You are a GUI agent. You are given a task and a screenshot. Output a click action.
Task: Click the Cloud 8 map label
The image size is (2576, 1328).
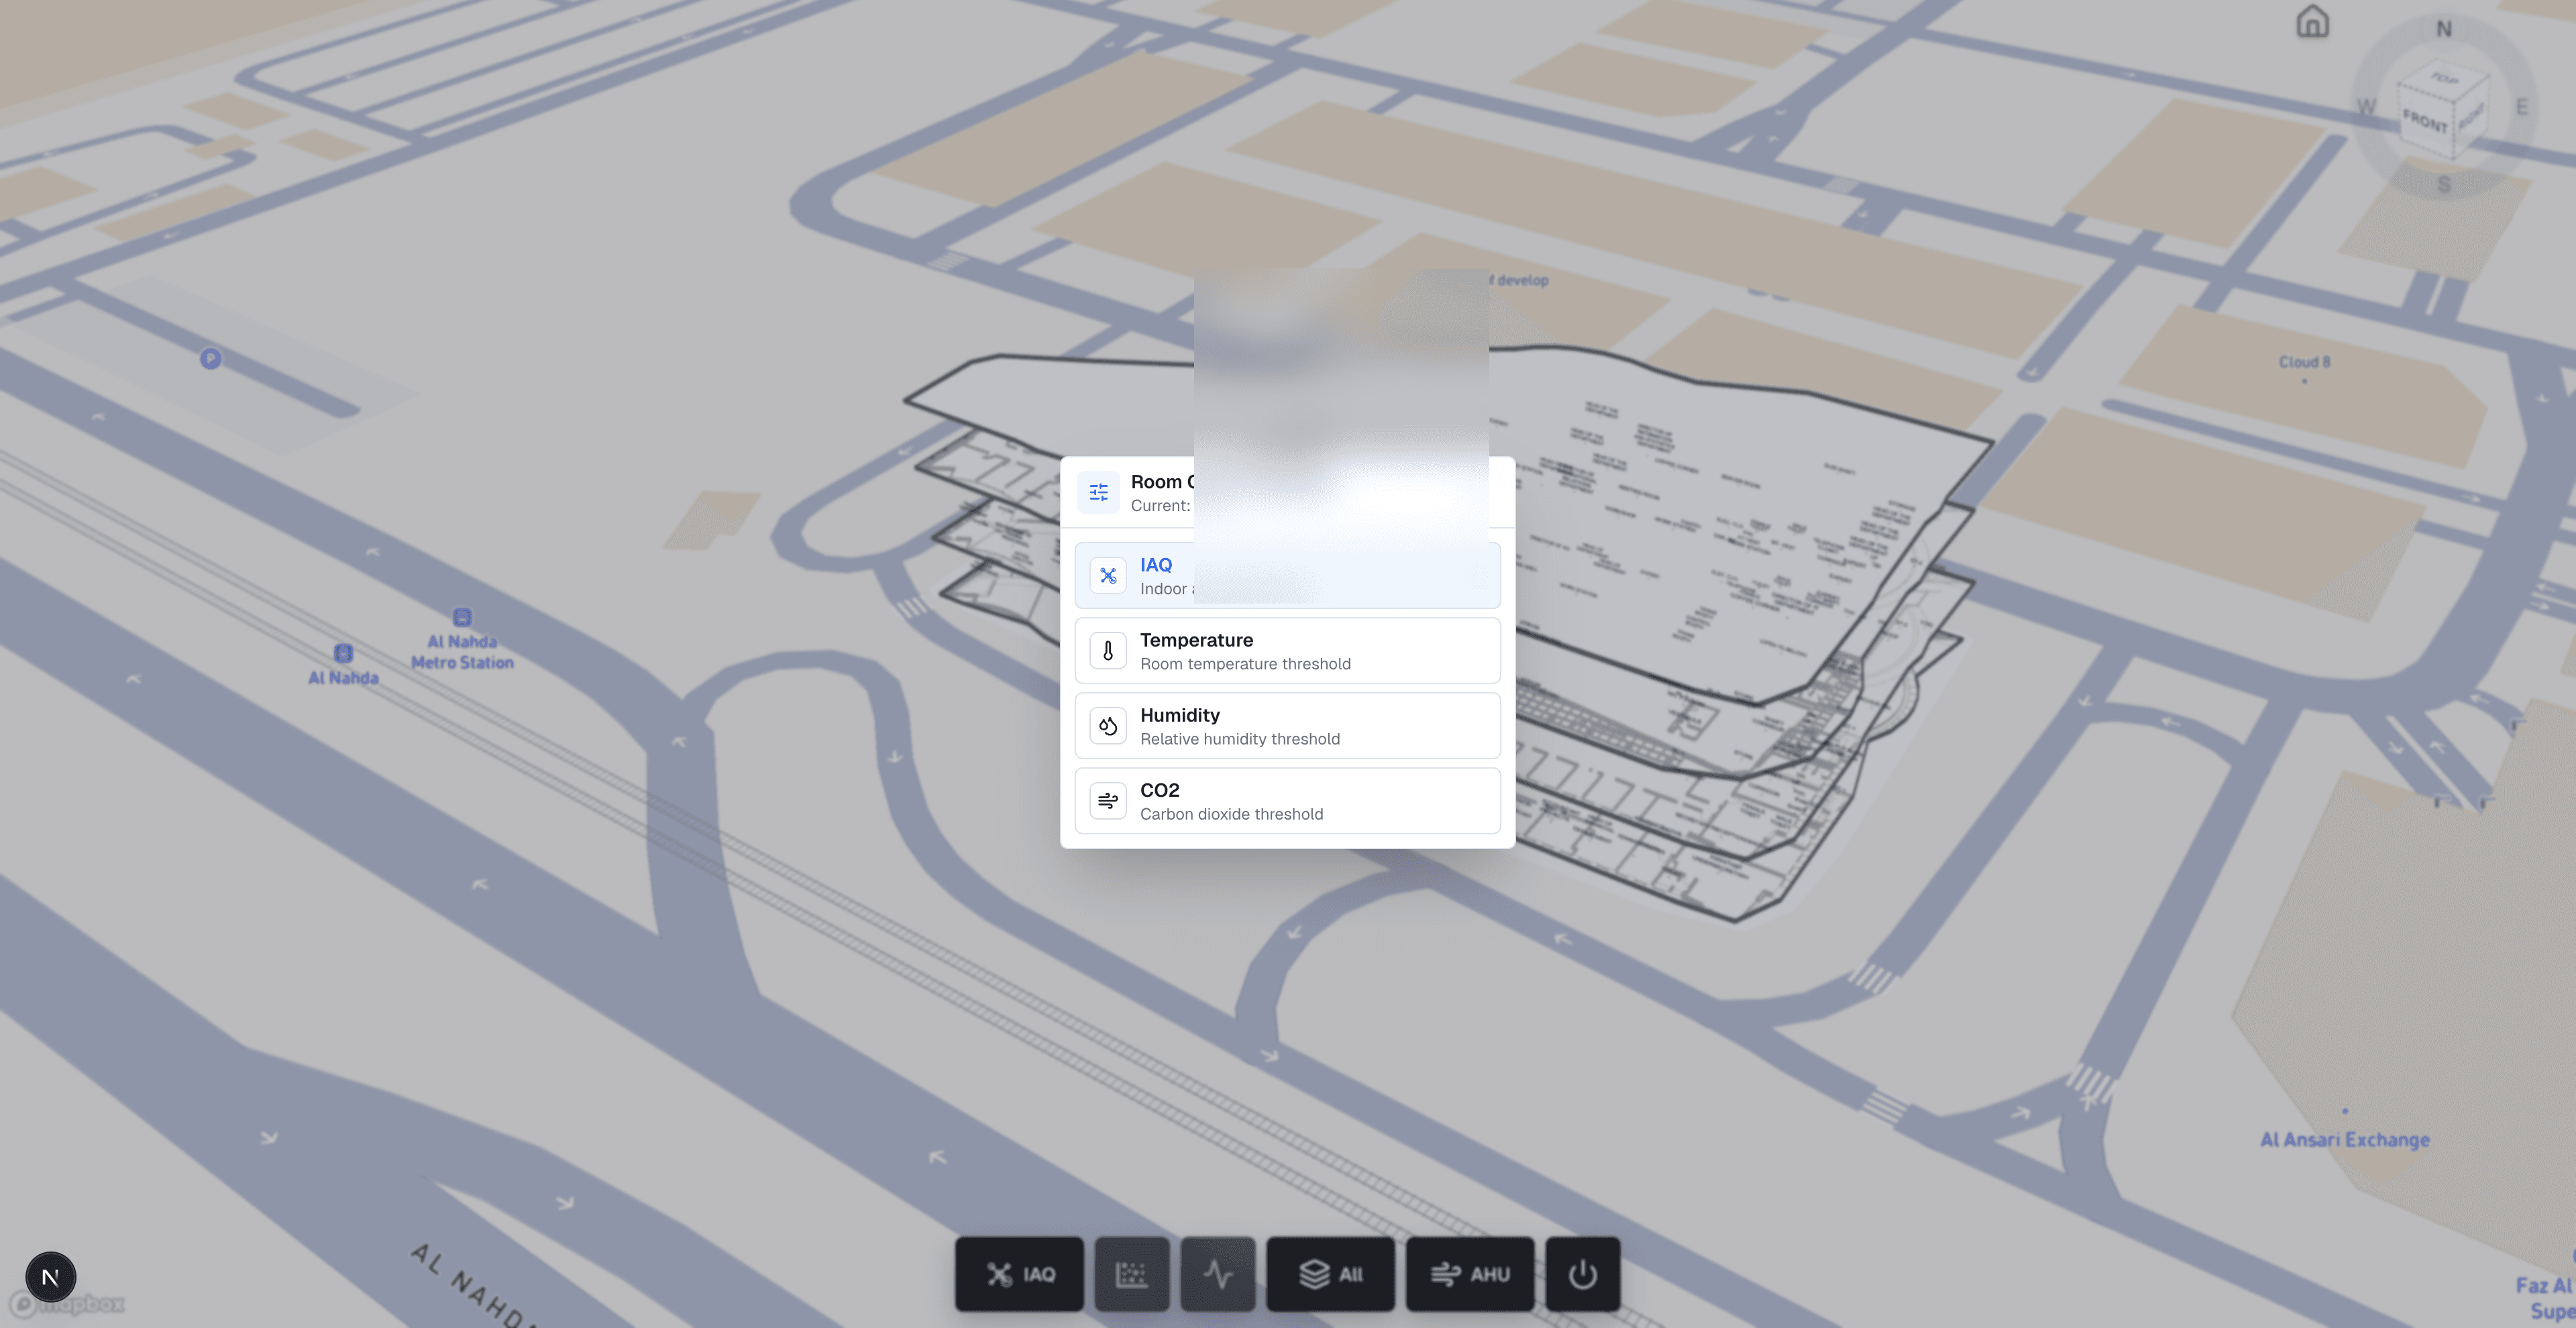[x=2304, y=362]
